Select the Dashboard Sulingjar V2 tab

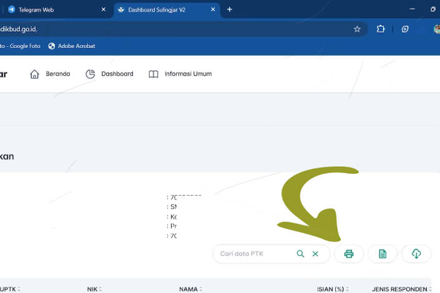click(164, 10)
